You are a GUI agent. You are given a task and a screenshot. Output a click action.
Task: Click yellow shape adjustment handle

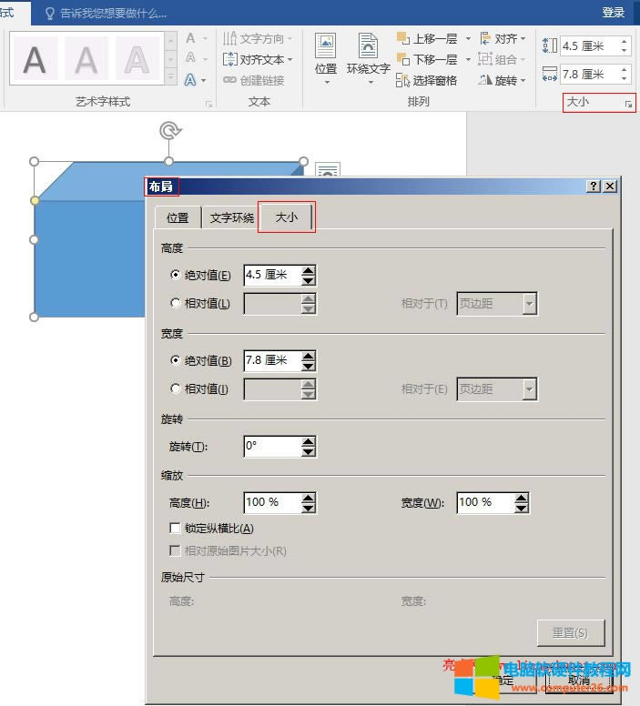pyautogui.click(x=35, y=200)
